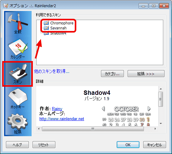This screenshot has width=172, height=154.
Task: Follow the 他のスキンを取得... link
Action: 52,71
